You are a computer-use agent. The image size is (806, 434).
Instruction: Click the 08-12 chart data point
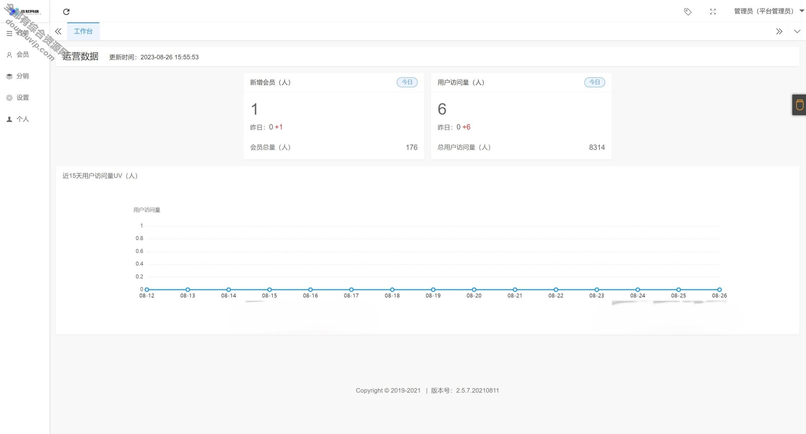(x=147, y=289)
